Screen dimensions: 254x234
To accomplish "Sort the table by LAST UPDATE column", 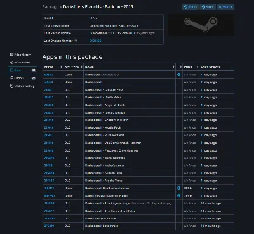I will (217, 67).
